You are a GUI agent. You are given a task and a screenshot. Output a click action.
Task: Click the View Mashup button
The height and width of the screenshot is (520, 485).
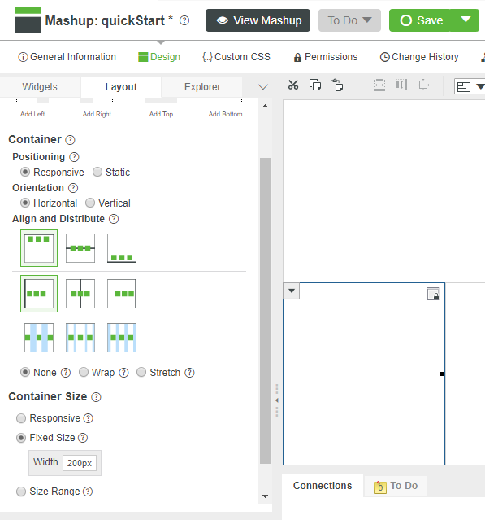pos(258,20)
